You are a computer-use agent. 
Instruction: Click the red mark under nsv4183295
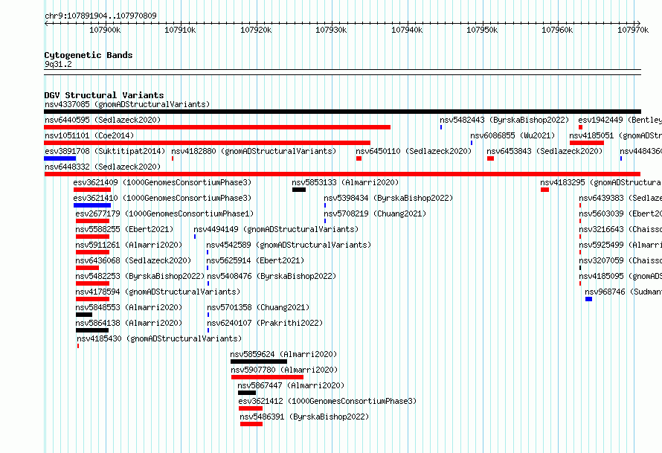(x=544, y=190)
